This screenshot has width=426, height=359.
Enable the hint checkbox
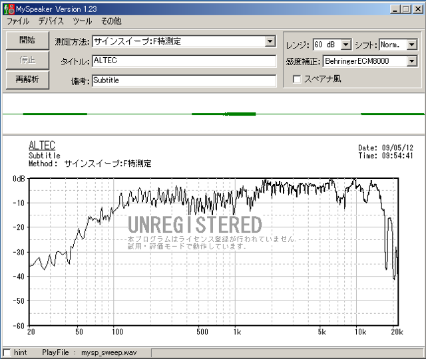(7, 352)
